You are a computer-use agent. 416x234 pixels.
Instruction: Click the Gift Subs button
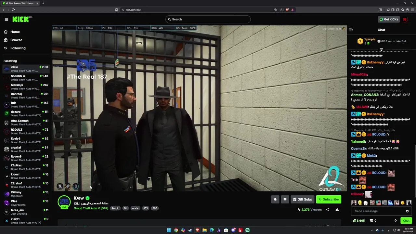pos(302,200)
